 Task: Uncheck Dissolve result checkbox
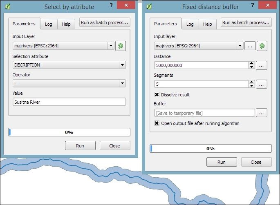(157, 95)
